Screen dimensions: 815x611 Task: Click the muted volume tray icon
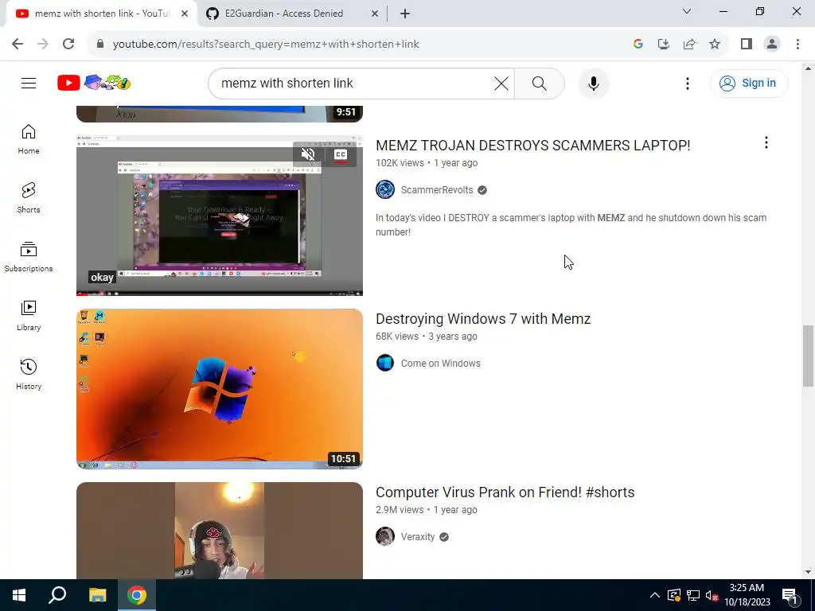tap(712, 595)
